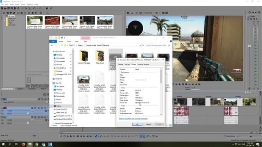Click the Play button under video preview

coord(180,85)
